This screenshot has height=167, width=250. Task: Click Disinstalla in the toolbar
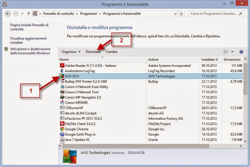tap(93, 52)
